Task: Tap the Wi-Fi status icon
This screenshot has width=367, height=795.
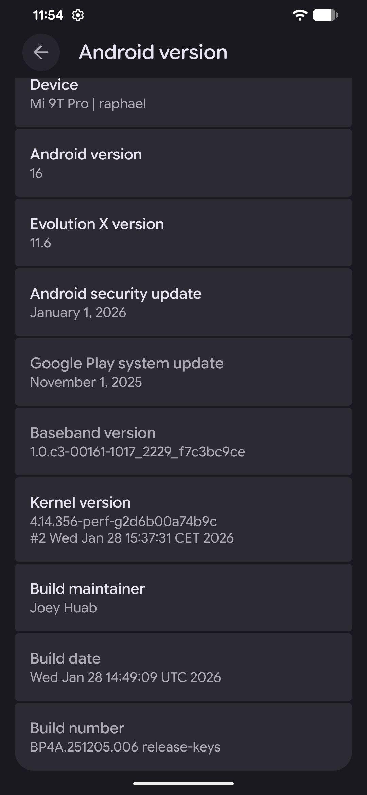Action: [x=300, y=15]
